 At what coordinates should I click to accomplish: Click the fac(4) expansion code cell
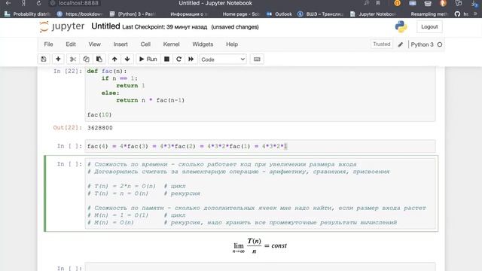(x=260, y=146)
